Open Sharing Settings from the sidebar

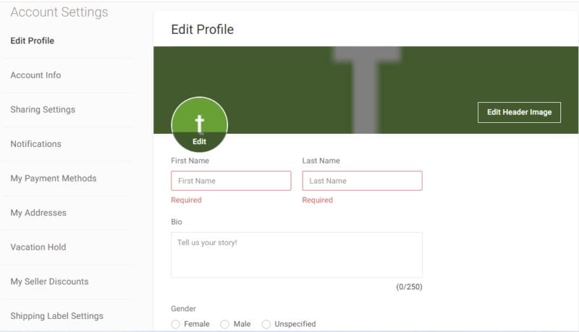[x=43, y=110]
